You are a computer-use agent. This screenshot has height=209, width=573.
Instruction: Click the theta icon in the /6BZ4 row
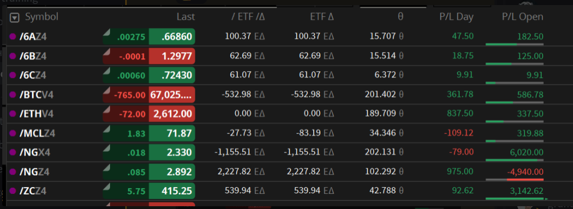pos(401,56)
